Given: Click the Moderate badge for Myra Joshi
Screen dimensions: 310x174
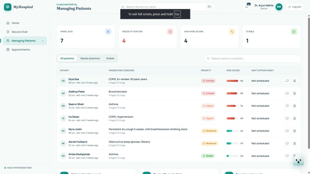Looking at the screenshot, I should coord(209,131).
